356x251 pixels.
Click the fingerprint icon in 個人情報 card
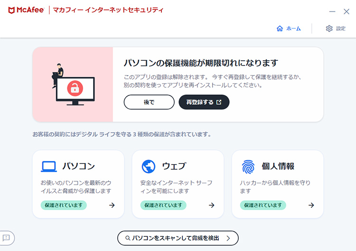click(248, 167)
